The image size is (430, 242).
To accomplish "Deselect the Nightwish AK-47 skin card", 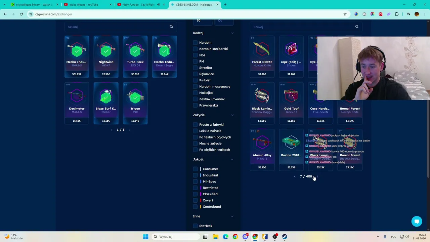I will click(x=106, y=56).
